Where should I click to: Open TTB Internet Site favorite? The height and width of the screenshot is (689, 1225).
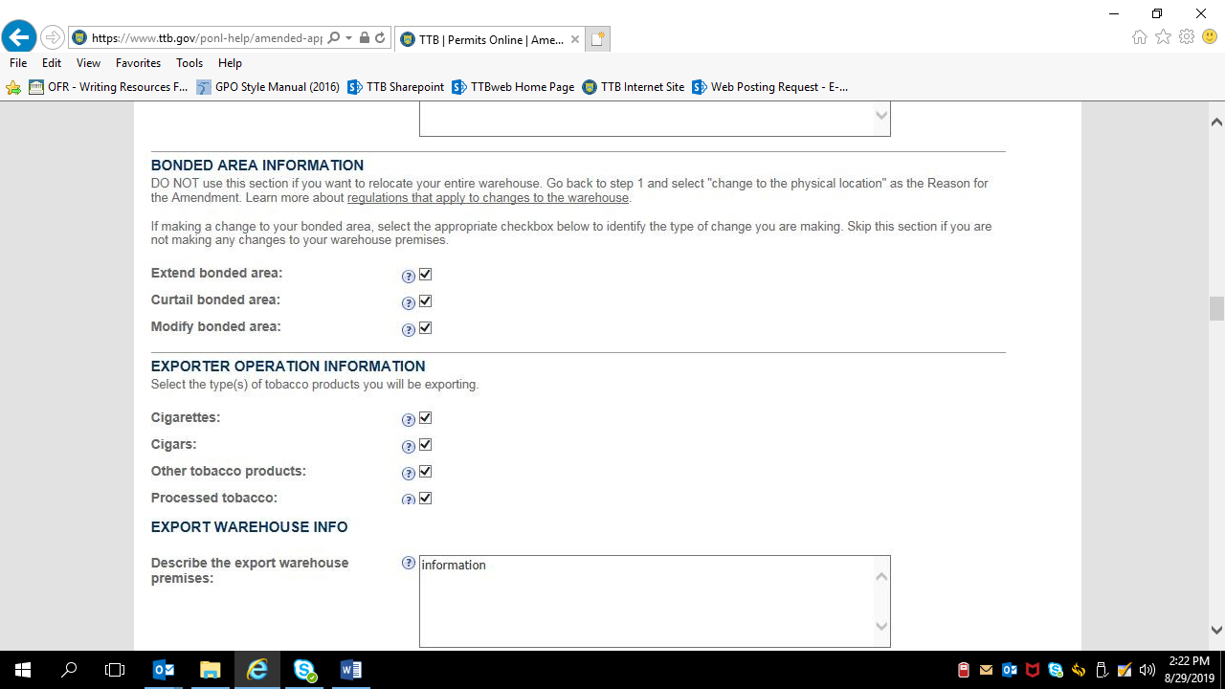[x=634, y=87]
